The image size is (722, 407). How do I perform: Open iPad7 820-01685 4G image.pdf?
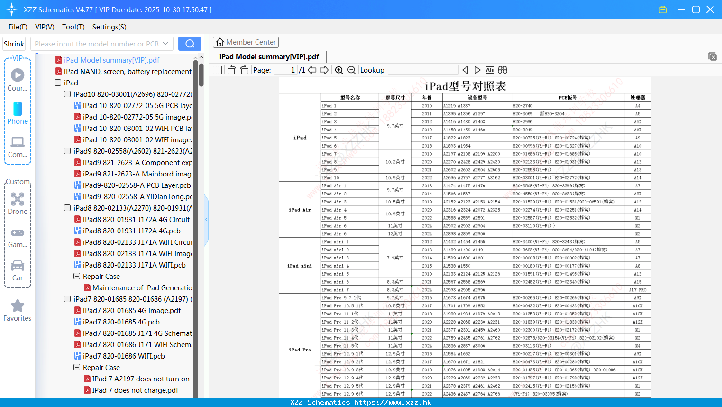point(132,310)
